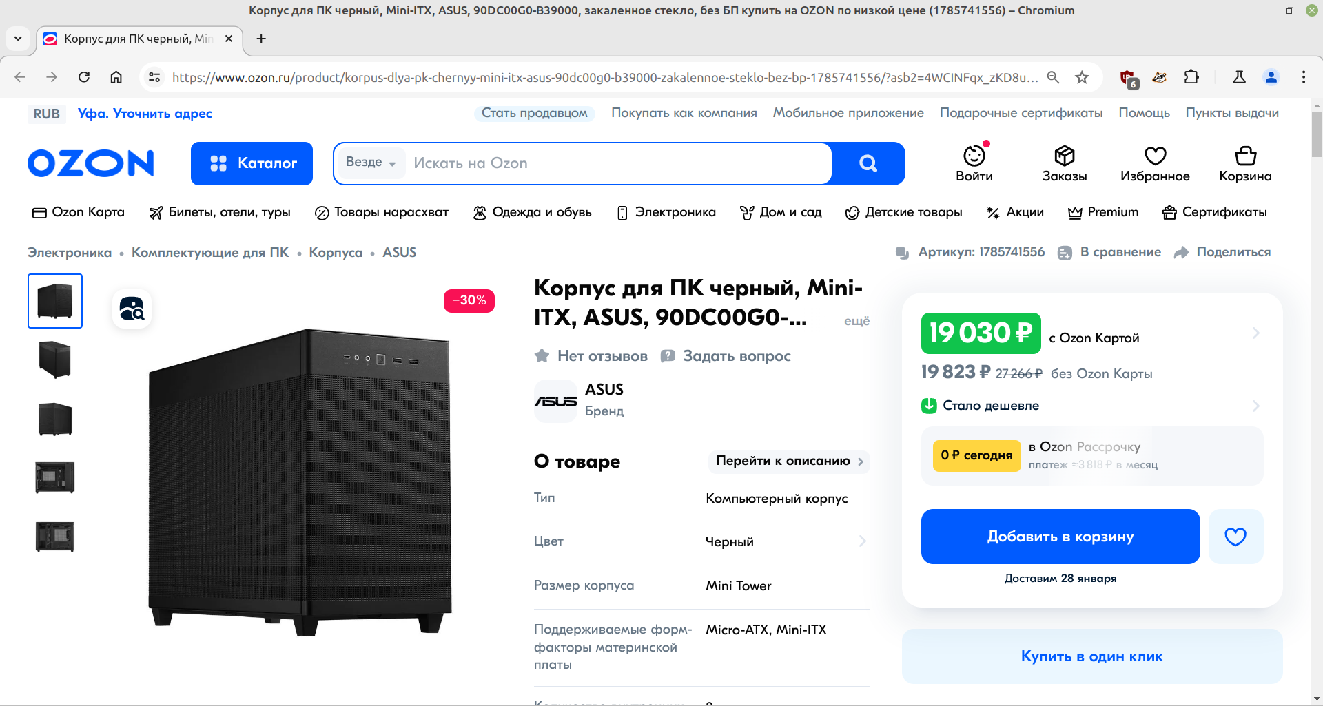Expand the Черный color option chevron
Viewport: 1323px width, 706px height.
click(862, 541)
